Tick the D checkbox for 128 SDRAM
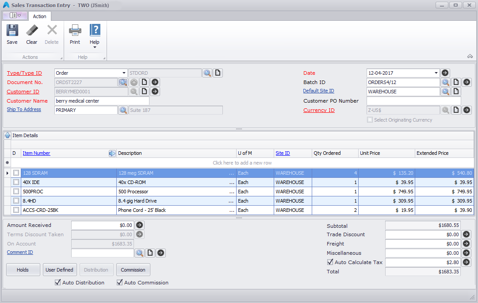 pos(16,173)
